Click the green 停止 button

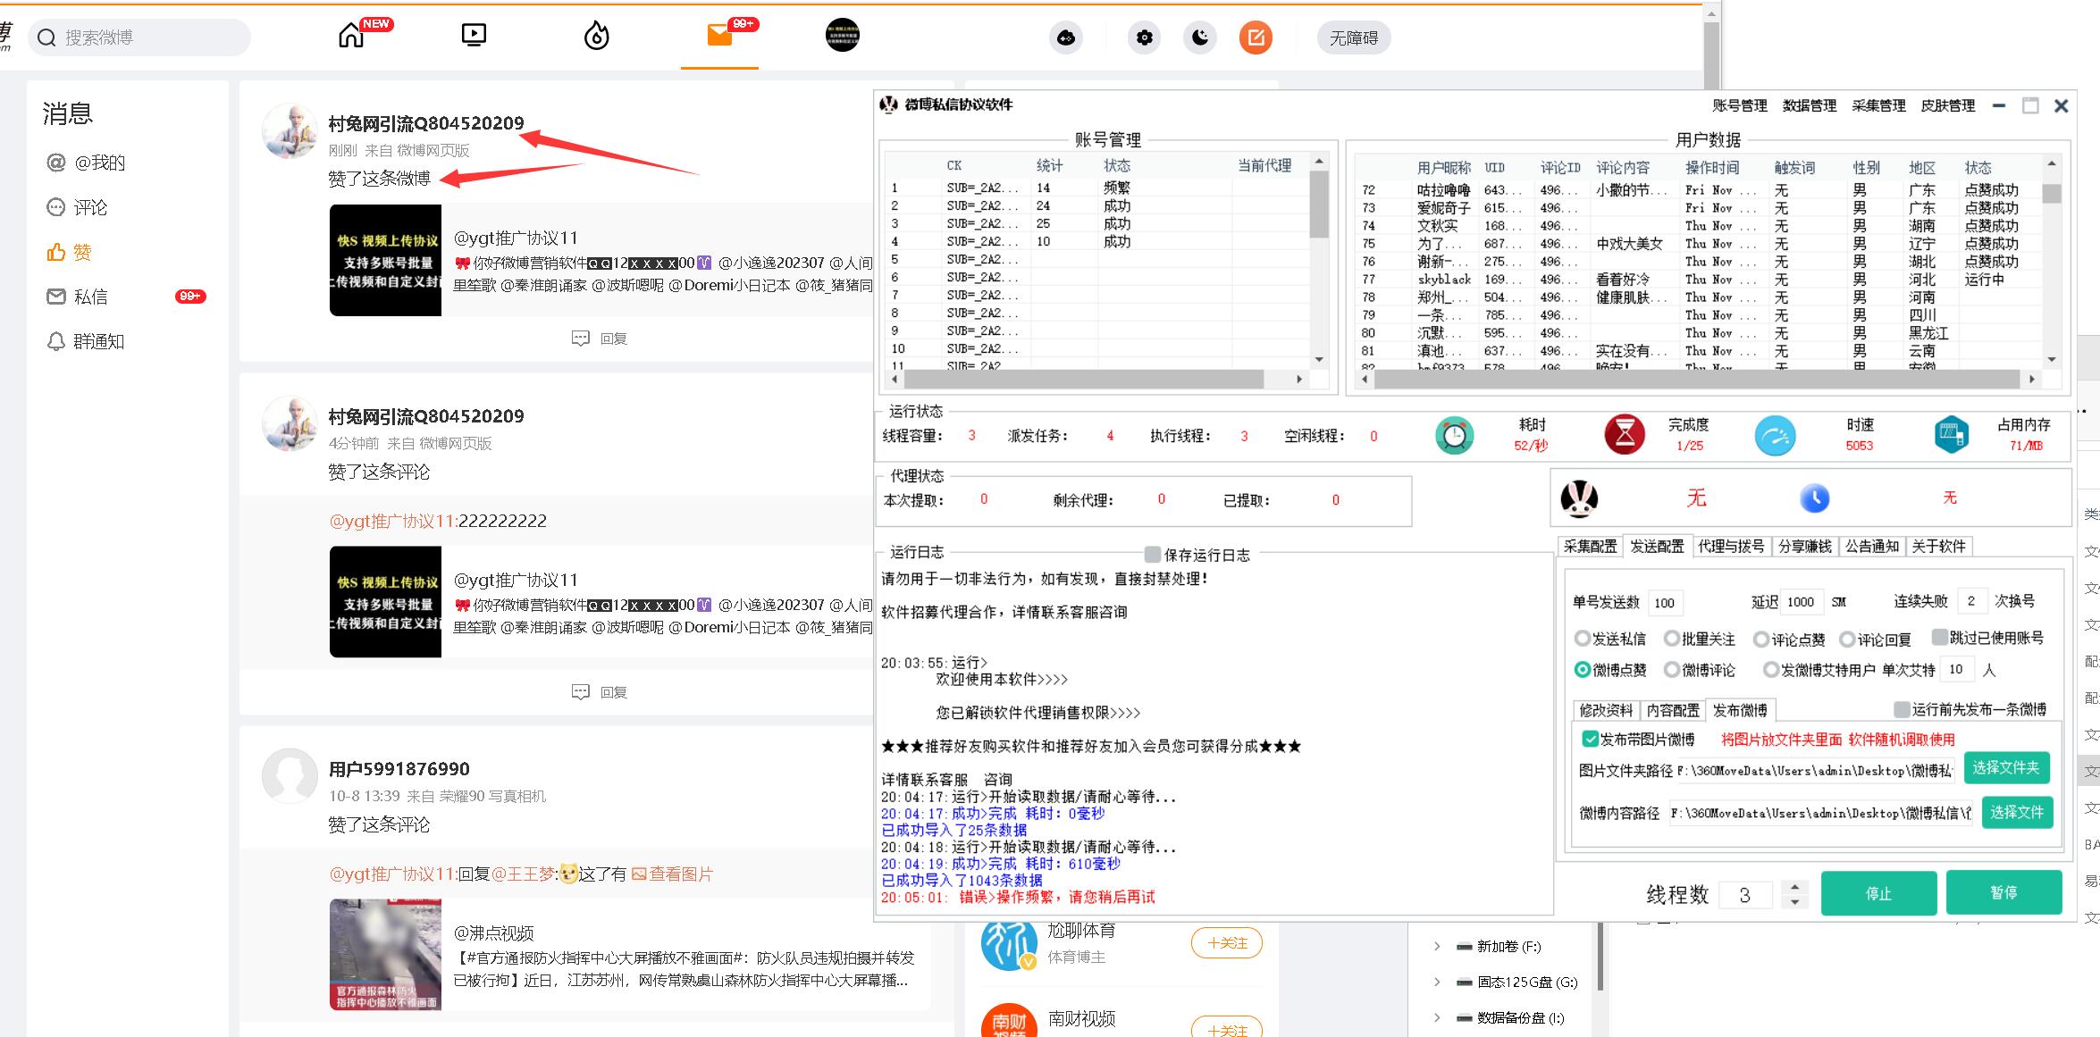[1878, 892]
